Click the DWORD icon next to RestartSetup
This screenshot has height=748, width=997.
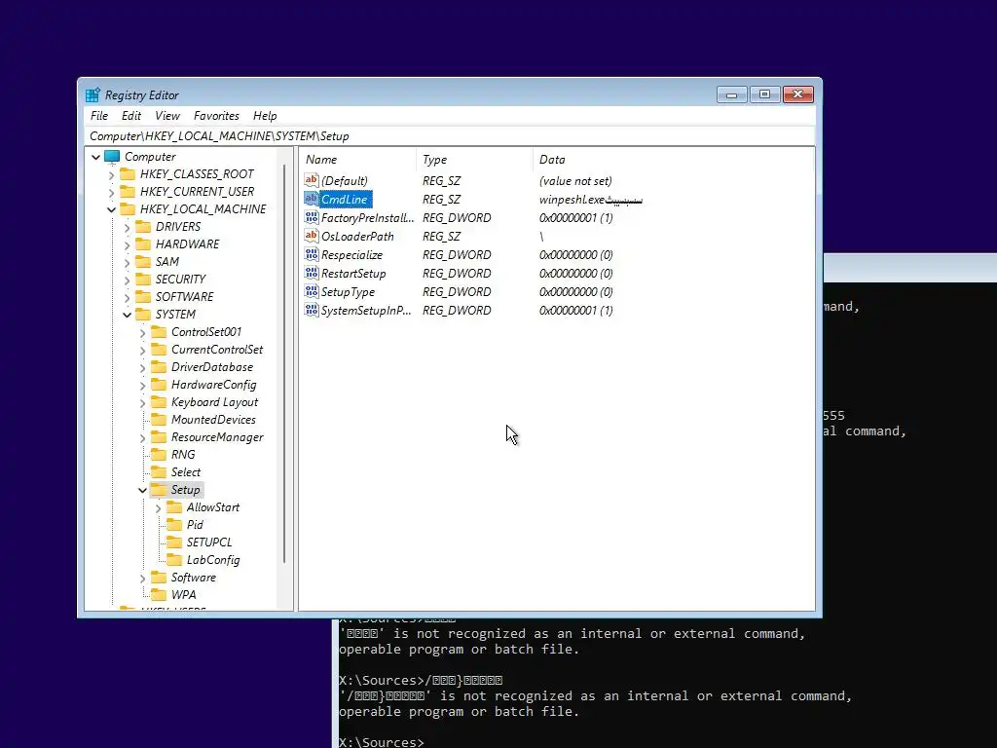pyautogui.click(x=311, y=273)
